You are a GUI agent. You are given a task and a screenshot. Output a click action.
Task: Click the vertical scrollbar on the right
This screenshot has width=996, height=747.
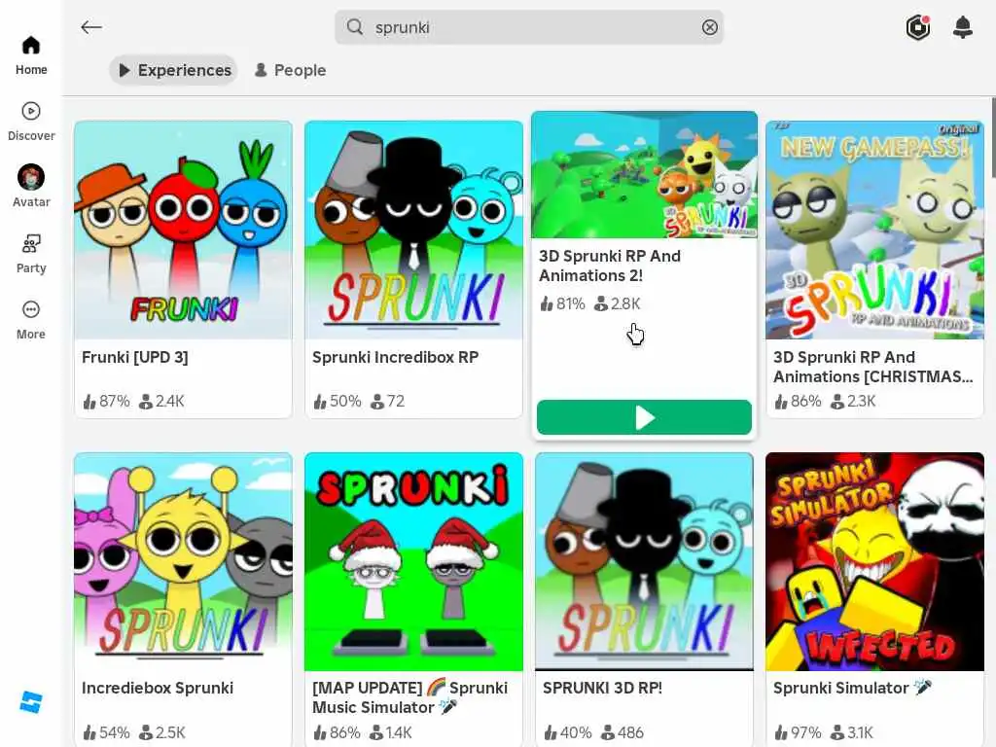tap(992, 138)
